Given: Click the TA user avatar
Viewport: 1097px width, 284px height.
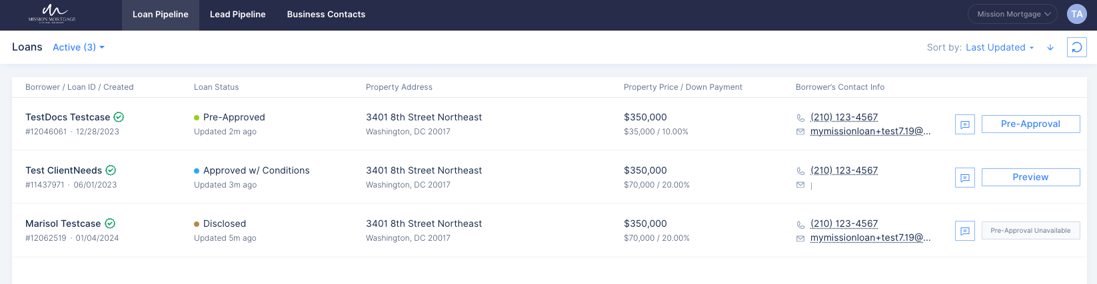Looking at the screenshot, I should [x=1077, y=14].
